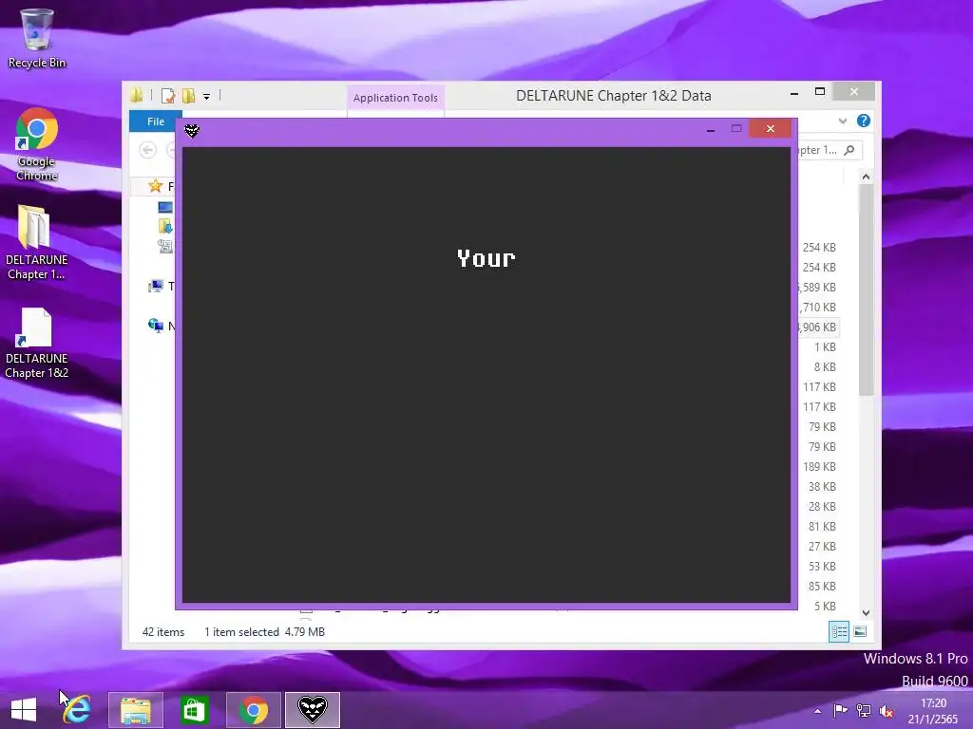973x729 pixels.
Task: Open the Windows Store taskbar icon
Action: [x=194, y=710]
